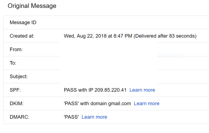The height and width of the screenshot is (133, 209).
Task: Click the DMARC: row label
Action: [x=20, y=117]
